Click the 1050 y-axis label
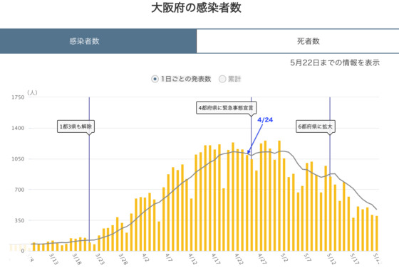 tap(18, 159)
